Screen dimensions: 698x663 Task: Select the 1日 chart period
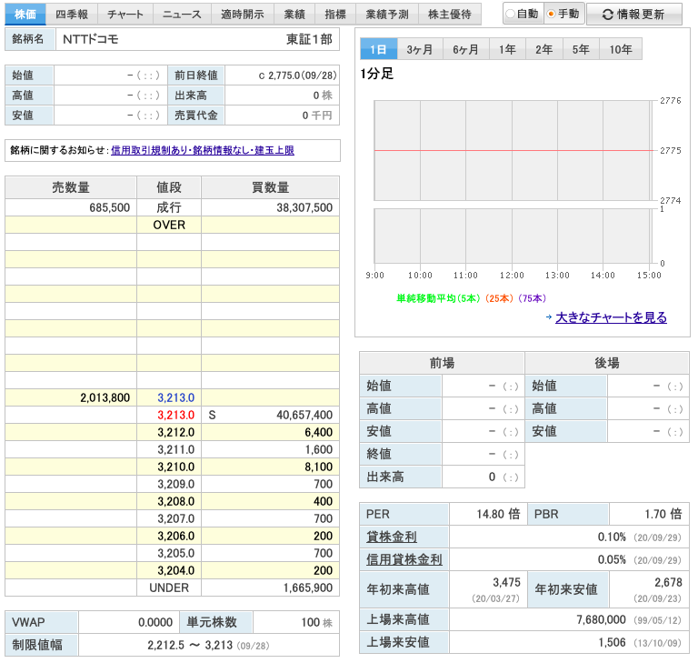tap(378, 49)
